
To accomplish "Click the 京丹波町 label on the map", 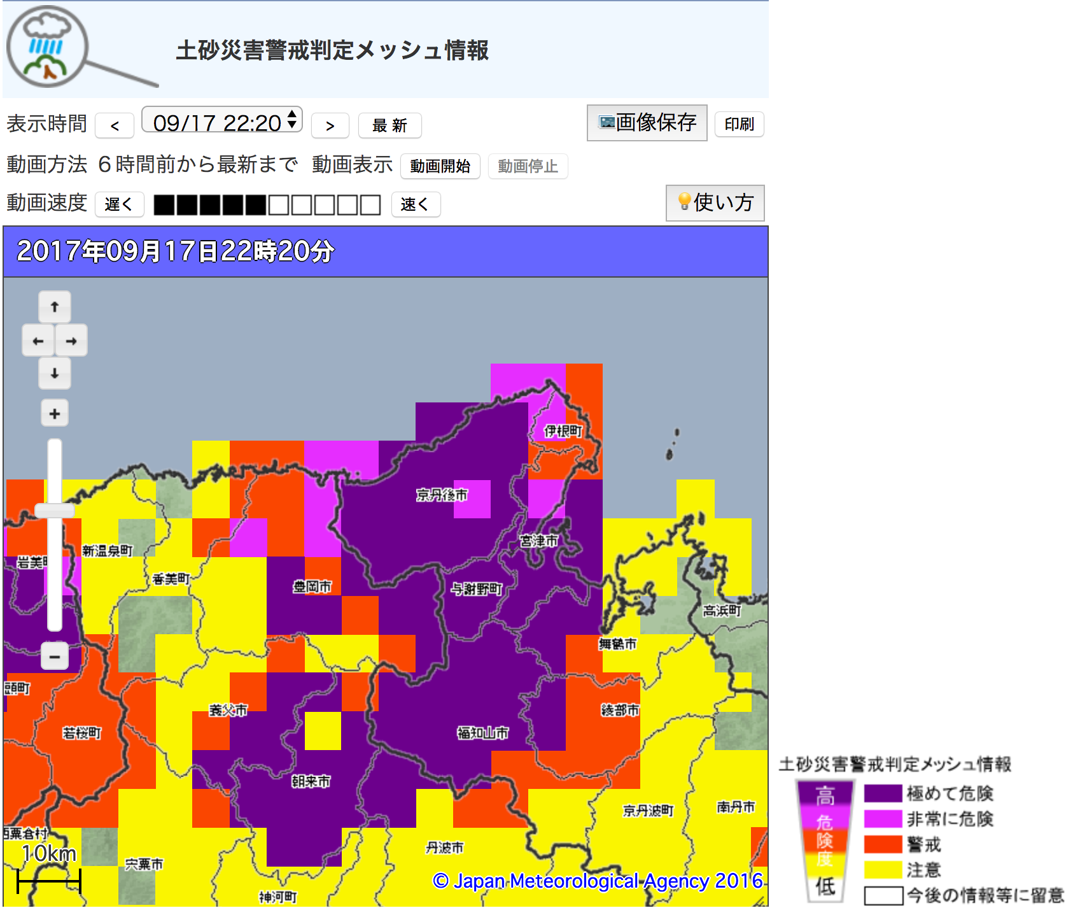I will 648,811.
